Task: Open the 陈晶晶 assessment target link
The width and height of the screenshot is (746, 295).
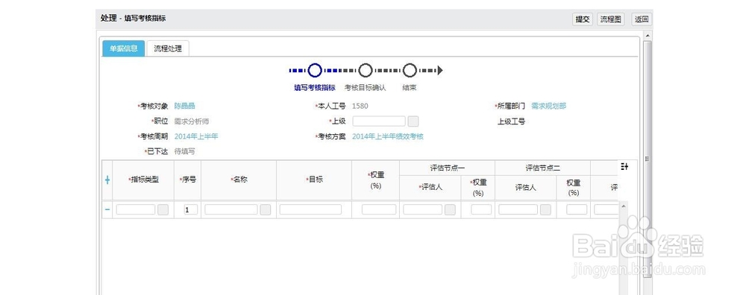Action: [x=184, y=106]
